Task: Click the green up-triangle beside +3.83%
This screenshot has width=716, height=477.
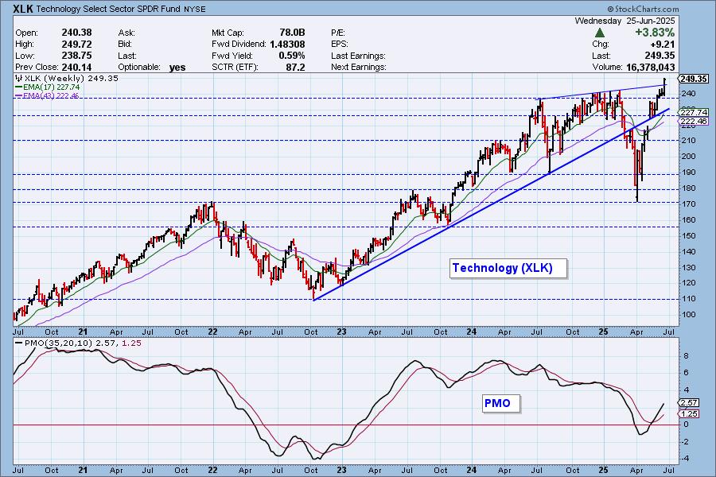Action: pos(600,33)
